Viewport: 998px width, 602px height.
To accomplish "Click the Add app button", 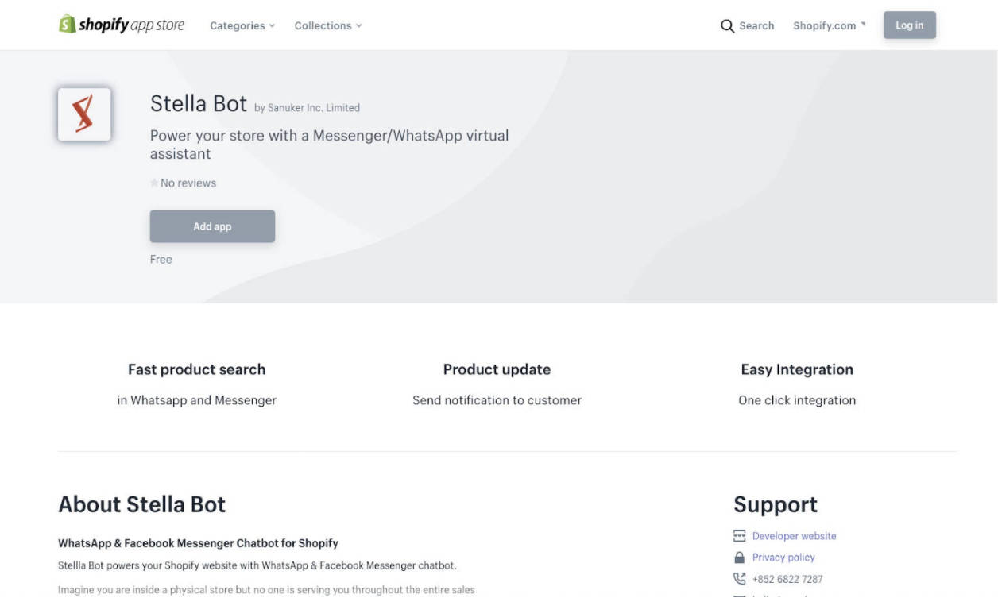I will pos(212,226).
